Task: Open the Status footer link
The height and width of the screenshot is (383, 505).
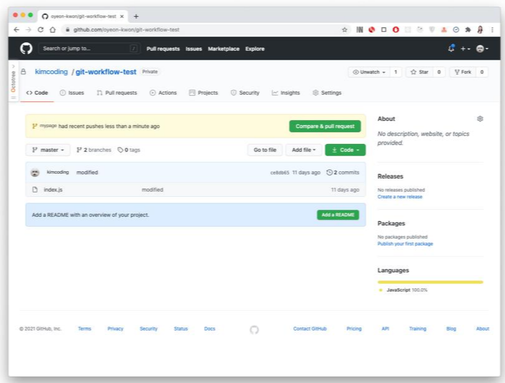Action: pos(181,329)
